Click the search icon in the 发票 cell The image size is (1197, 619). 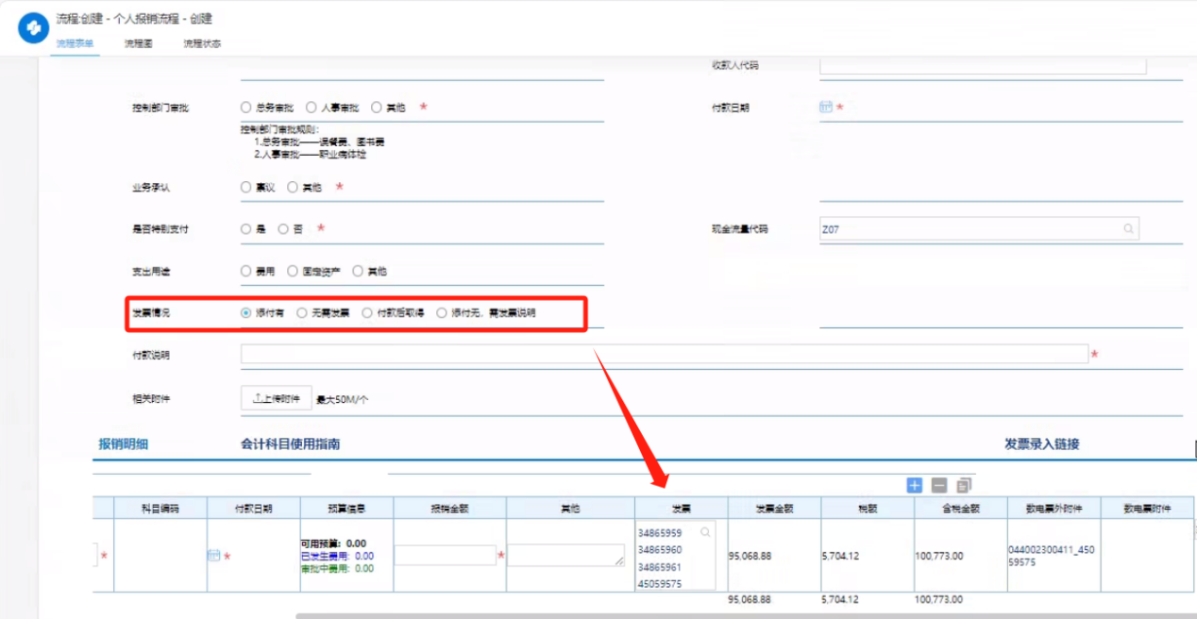point(705,533)
